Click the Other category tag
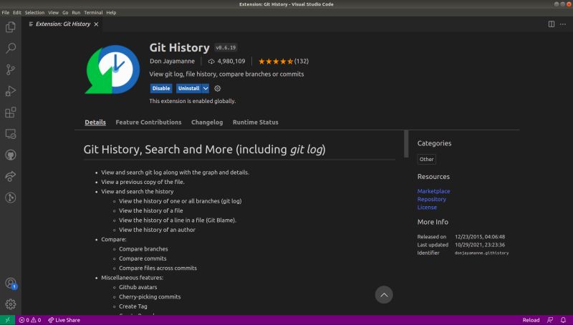The height and width of the screenshot is (325, 573). [x=426, y=159]
